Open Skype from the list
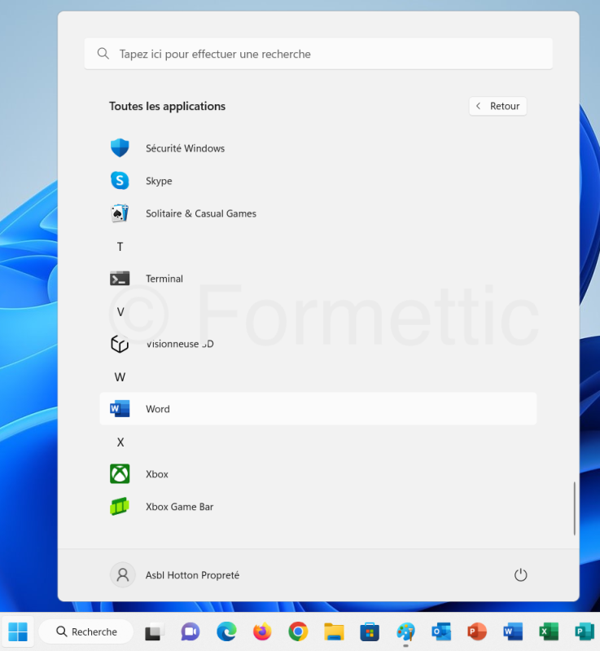Viewport: 600px width, 651px height. coord(159,181)
